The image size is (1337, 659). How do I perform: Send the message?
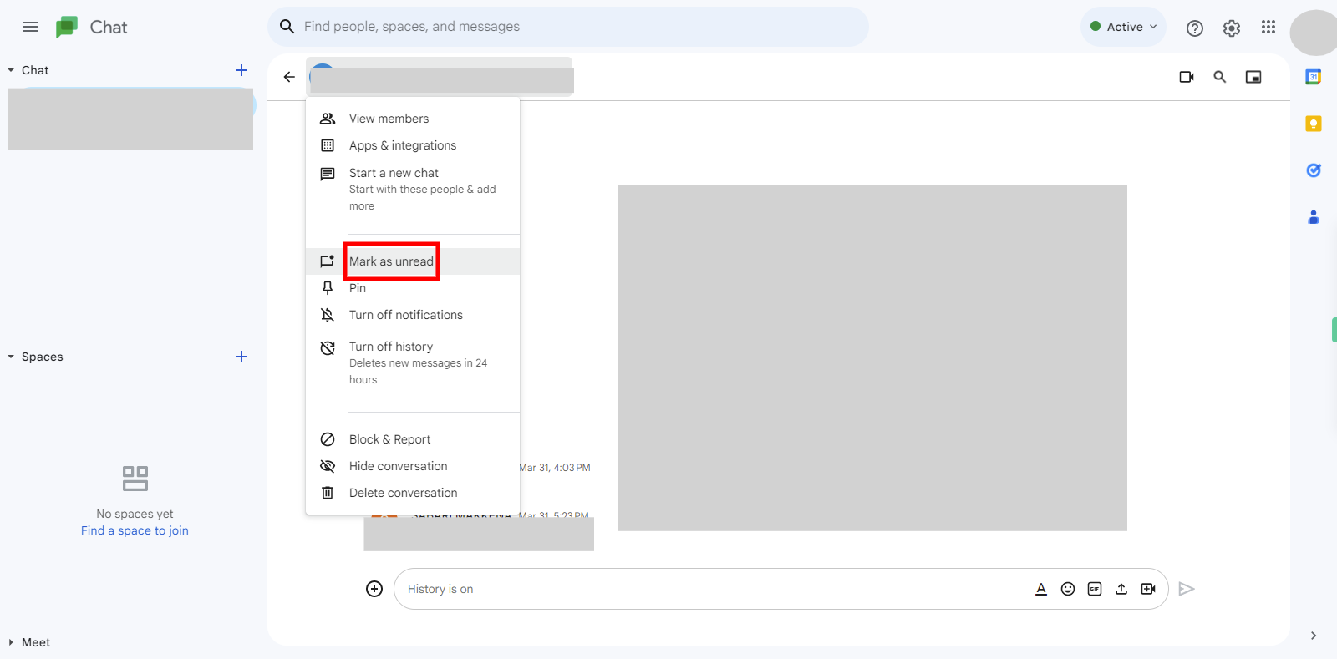(x=1187, y=589)
